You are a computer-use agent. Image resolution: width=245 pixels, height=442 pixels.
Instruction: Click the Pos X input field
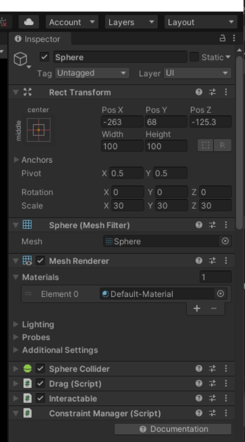pyautogui.click(x=122, y=122)
